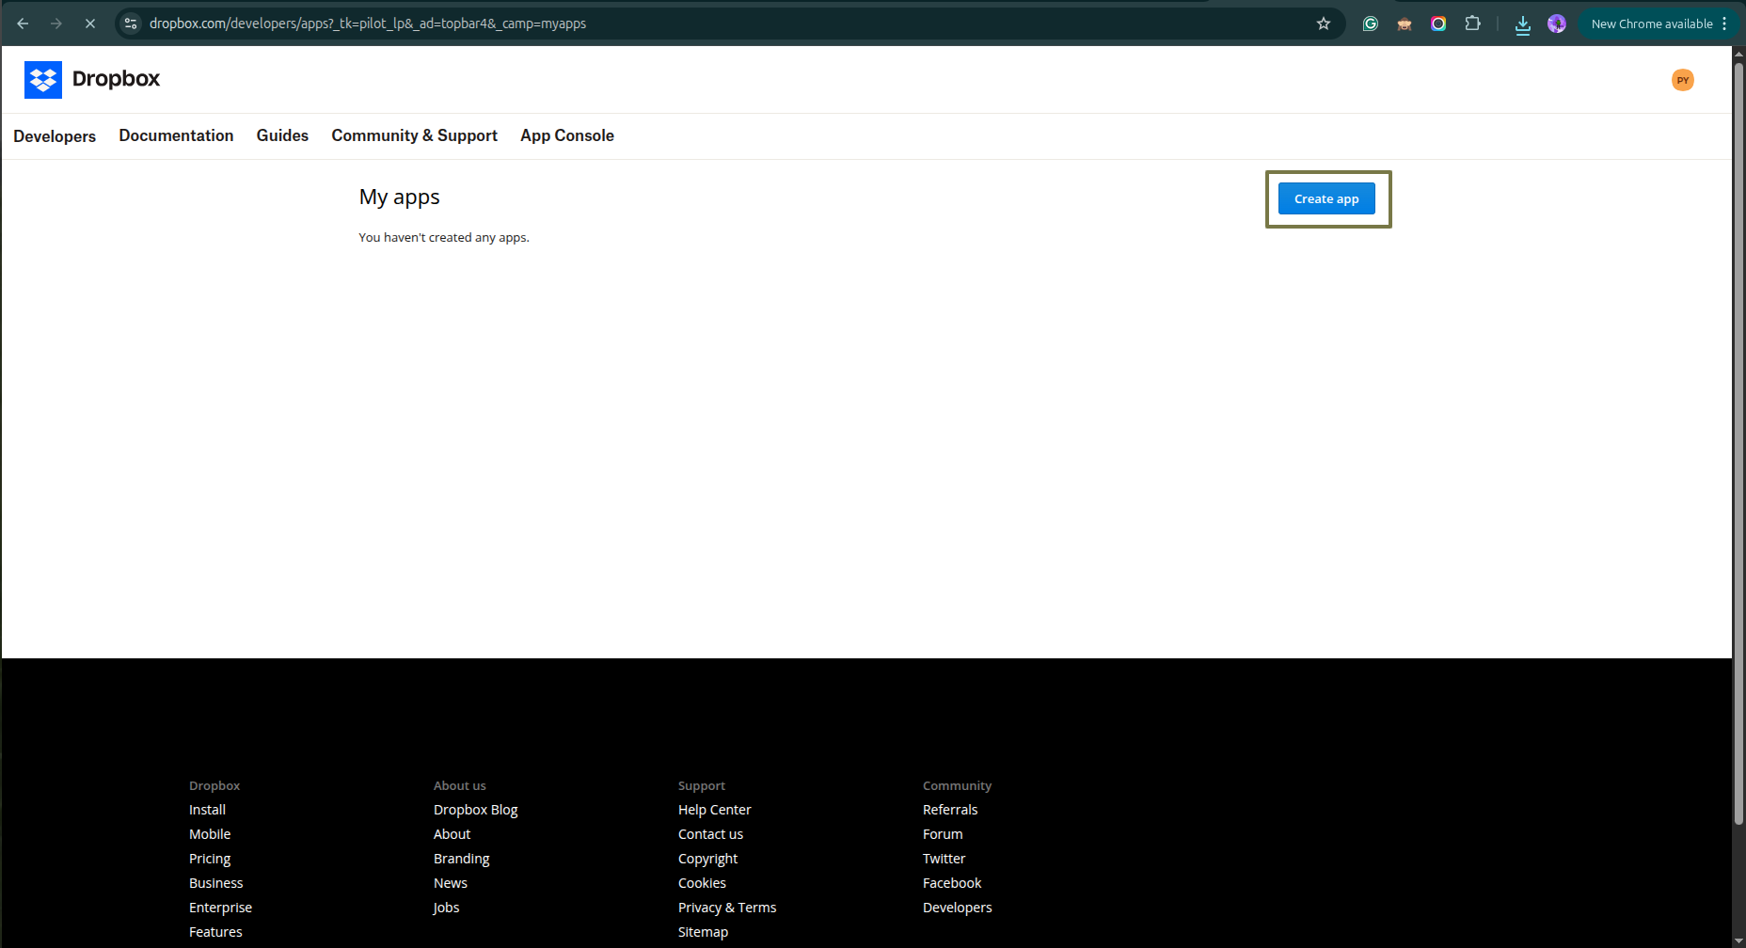Open the Dropbox Blog footer link

pos(476,810)
